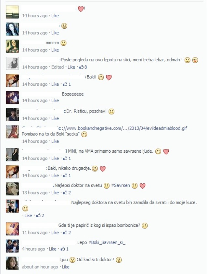Like the 'mmmm' comment
The height and width of the screenshot is (274, 208).
click(55, 50)
